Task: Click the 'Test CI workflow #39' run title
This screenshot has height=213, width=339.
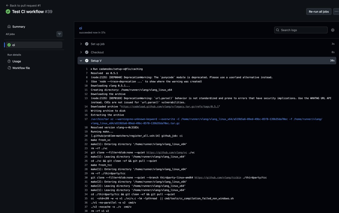Action: click(32, 12)
